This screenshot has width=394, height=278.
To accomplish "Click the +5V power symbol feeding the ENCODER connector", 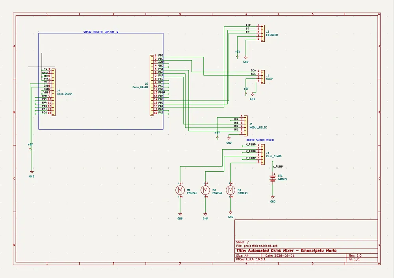I will 237,54.
